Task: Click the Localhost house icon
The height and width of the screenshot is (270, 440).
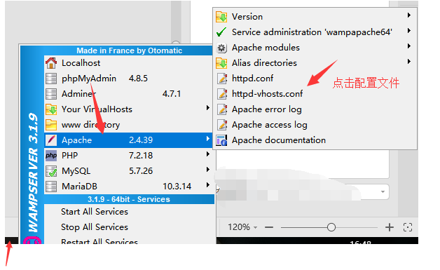Action: click(x=51, y=63)
